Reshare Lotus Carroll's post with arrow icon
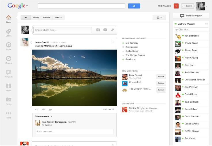The height and width of the screenshot is (146, 212). (x=43, y=109)
